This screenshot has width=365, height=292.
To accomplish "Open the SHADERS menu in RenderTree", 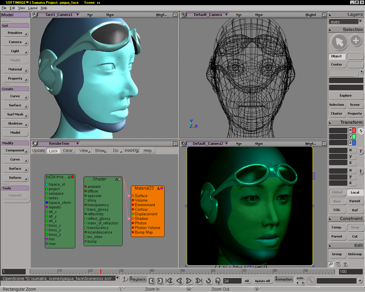I will click(x=131, y=151).
